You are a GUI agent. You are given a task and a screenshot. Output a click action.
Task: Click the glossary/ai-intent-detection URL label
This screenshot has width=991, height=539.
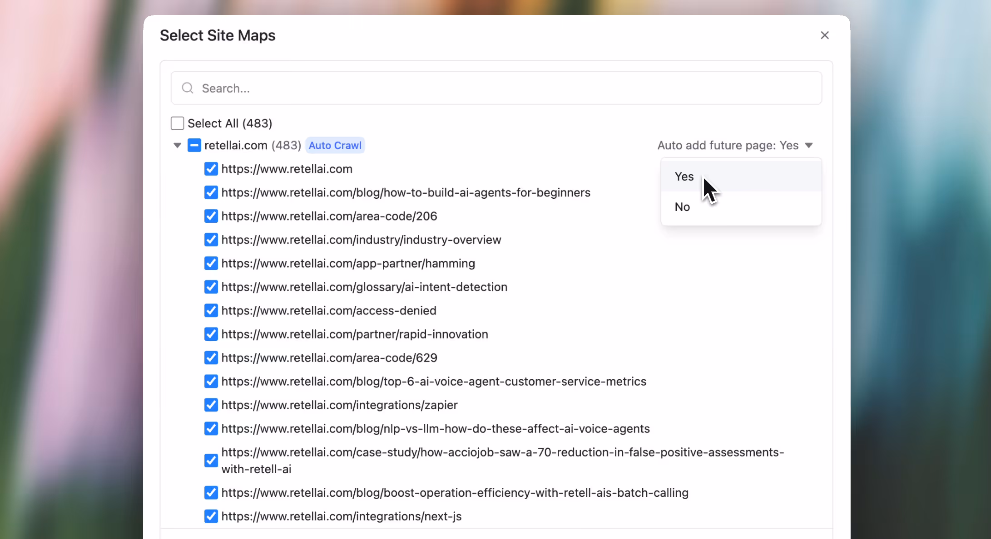364,287
